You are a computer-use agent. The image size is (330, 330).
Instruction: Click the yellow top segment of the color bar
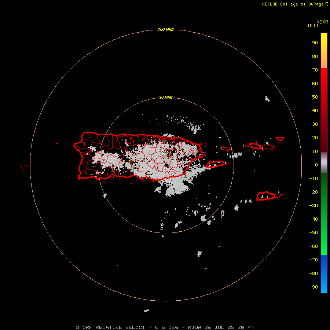click(324, 50)
